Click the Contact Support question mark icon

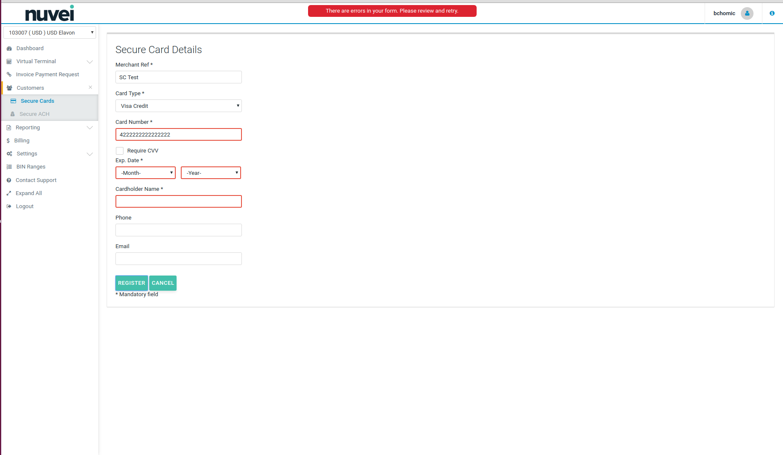point(9,180)
